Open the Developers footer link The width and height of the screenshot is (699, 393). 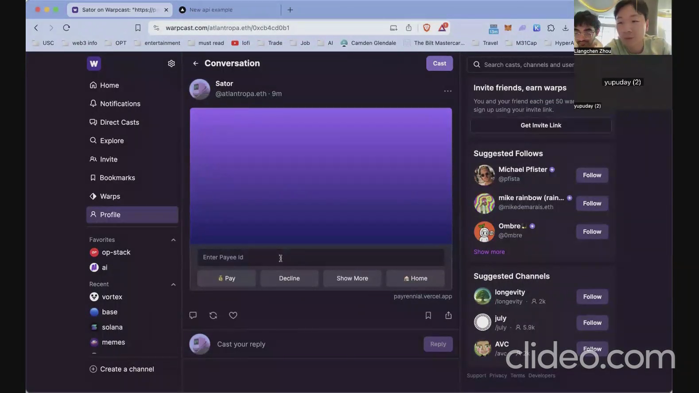click(x=542, y=376)
